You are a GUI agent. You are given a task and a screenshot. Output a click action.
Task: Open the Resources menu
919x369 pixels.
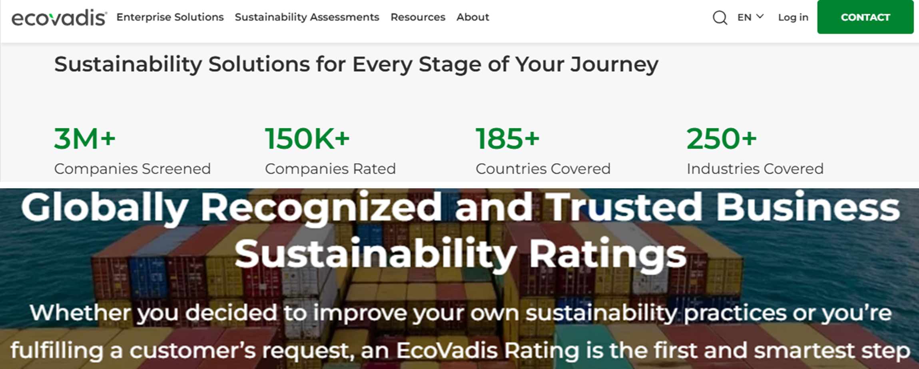[418, 17]
